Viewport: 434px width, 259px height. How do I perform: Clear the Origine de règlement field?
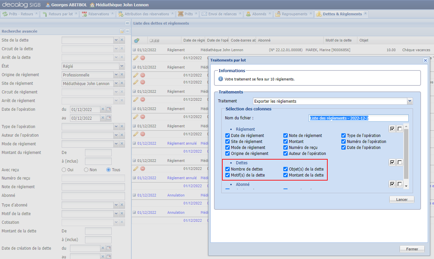(122, 75)
